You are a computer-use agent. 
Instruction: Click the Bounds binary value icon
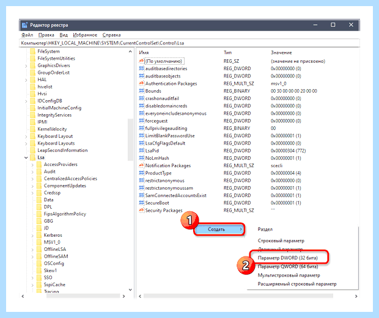[141, 91]
